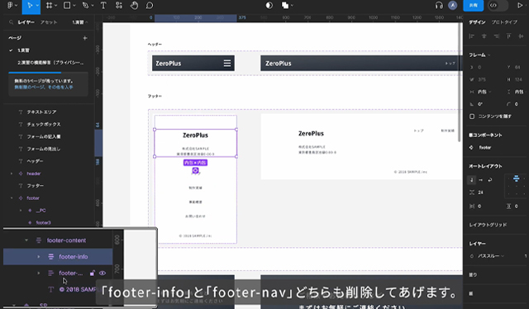Start the prototype with play icon
This screenshot has width=529, height=309.
tap(520, 6)
